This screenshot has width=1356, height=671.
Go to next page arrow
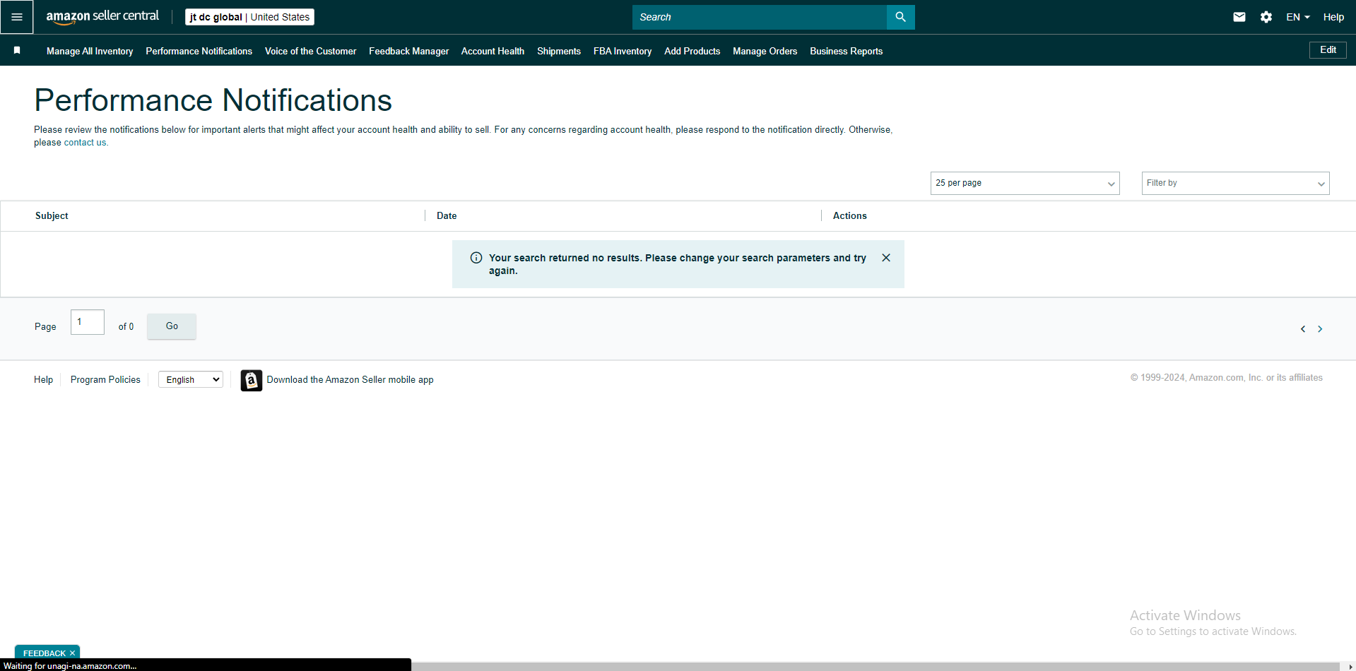click(1320, 329)
